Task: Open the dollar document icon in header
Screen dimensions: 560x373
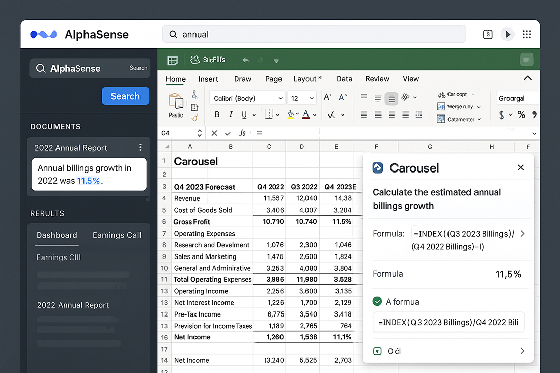Action: (x=488, y=34)
